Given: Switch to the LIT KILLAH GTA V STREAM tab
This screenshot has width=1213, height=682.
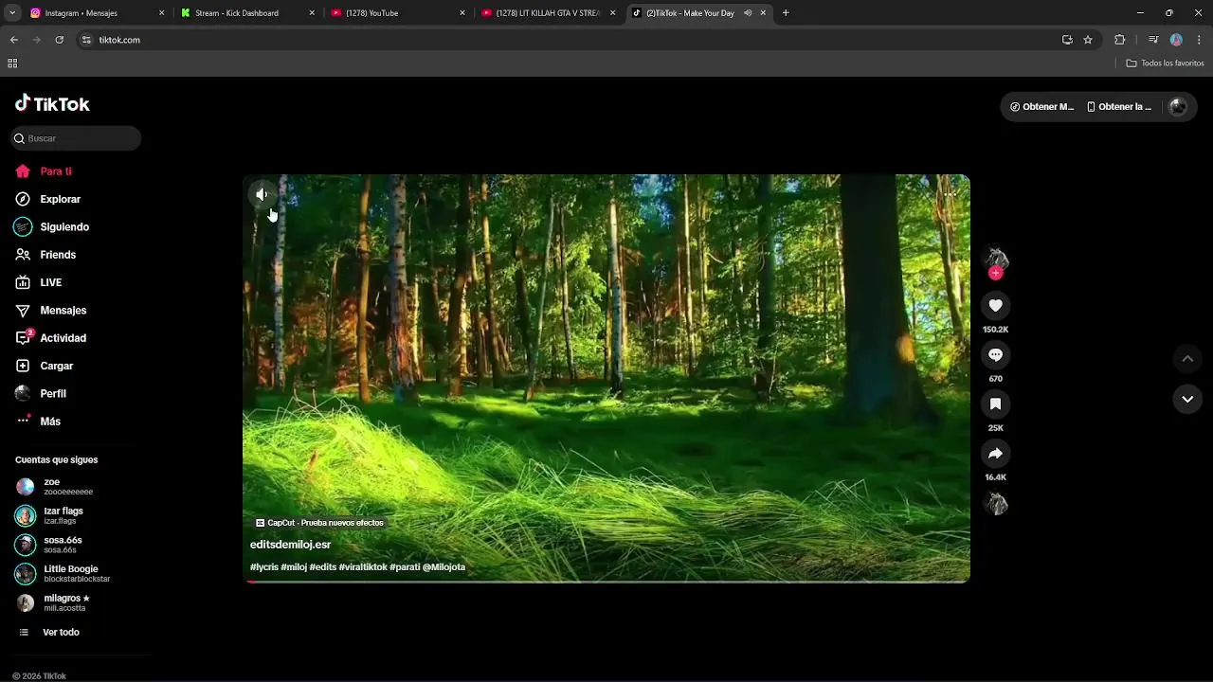Looking at the screenshot, I should (x=548, y=13).
